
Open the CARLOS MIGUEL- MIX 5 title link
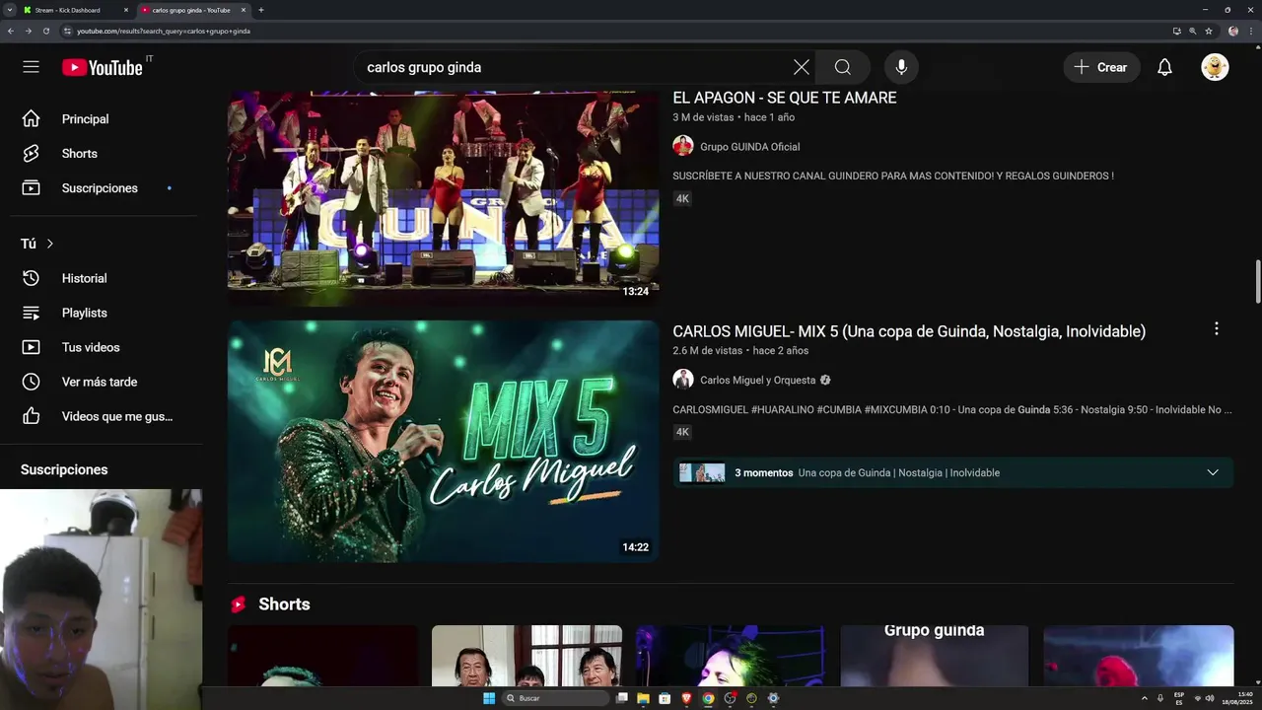[909, 331]
